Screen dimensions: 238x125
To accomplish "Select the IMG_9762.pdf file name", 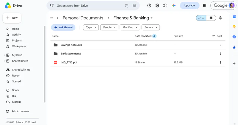I will [x=69, y=62].
